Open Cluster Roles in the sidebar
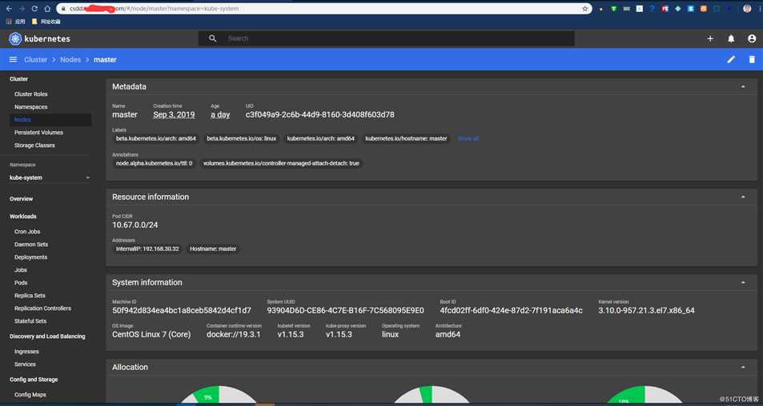763x406 pixels. click(x=31, y=94)
